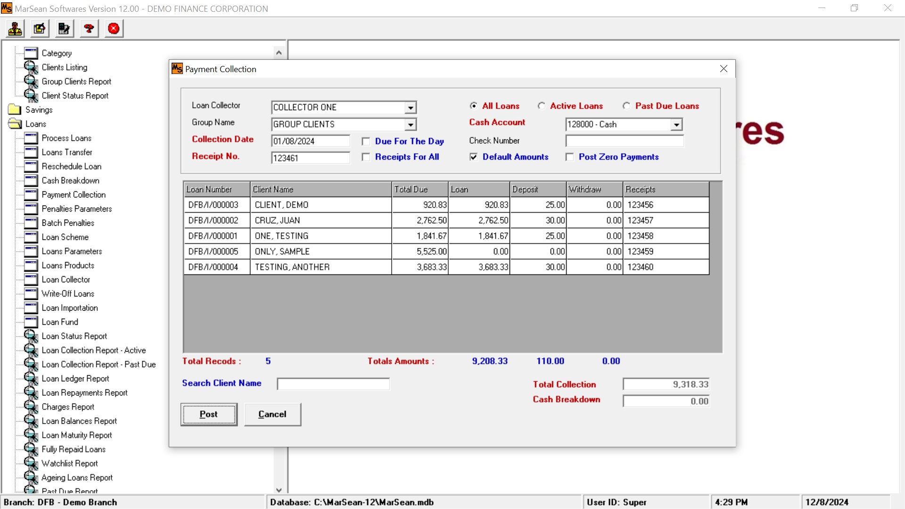Screen dimensions: 905x509
Task: Select the Active Loans radio button
Action: [x=542, y=106]
